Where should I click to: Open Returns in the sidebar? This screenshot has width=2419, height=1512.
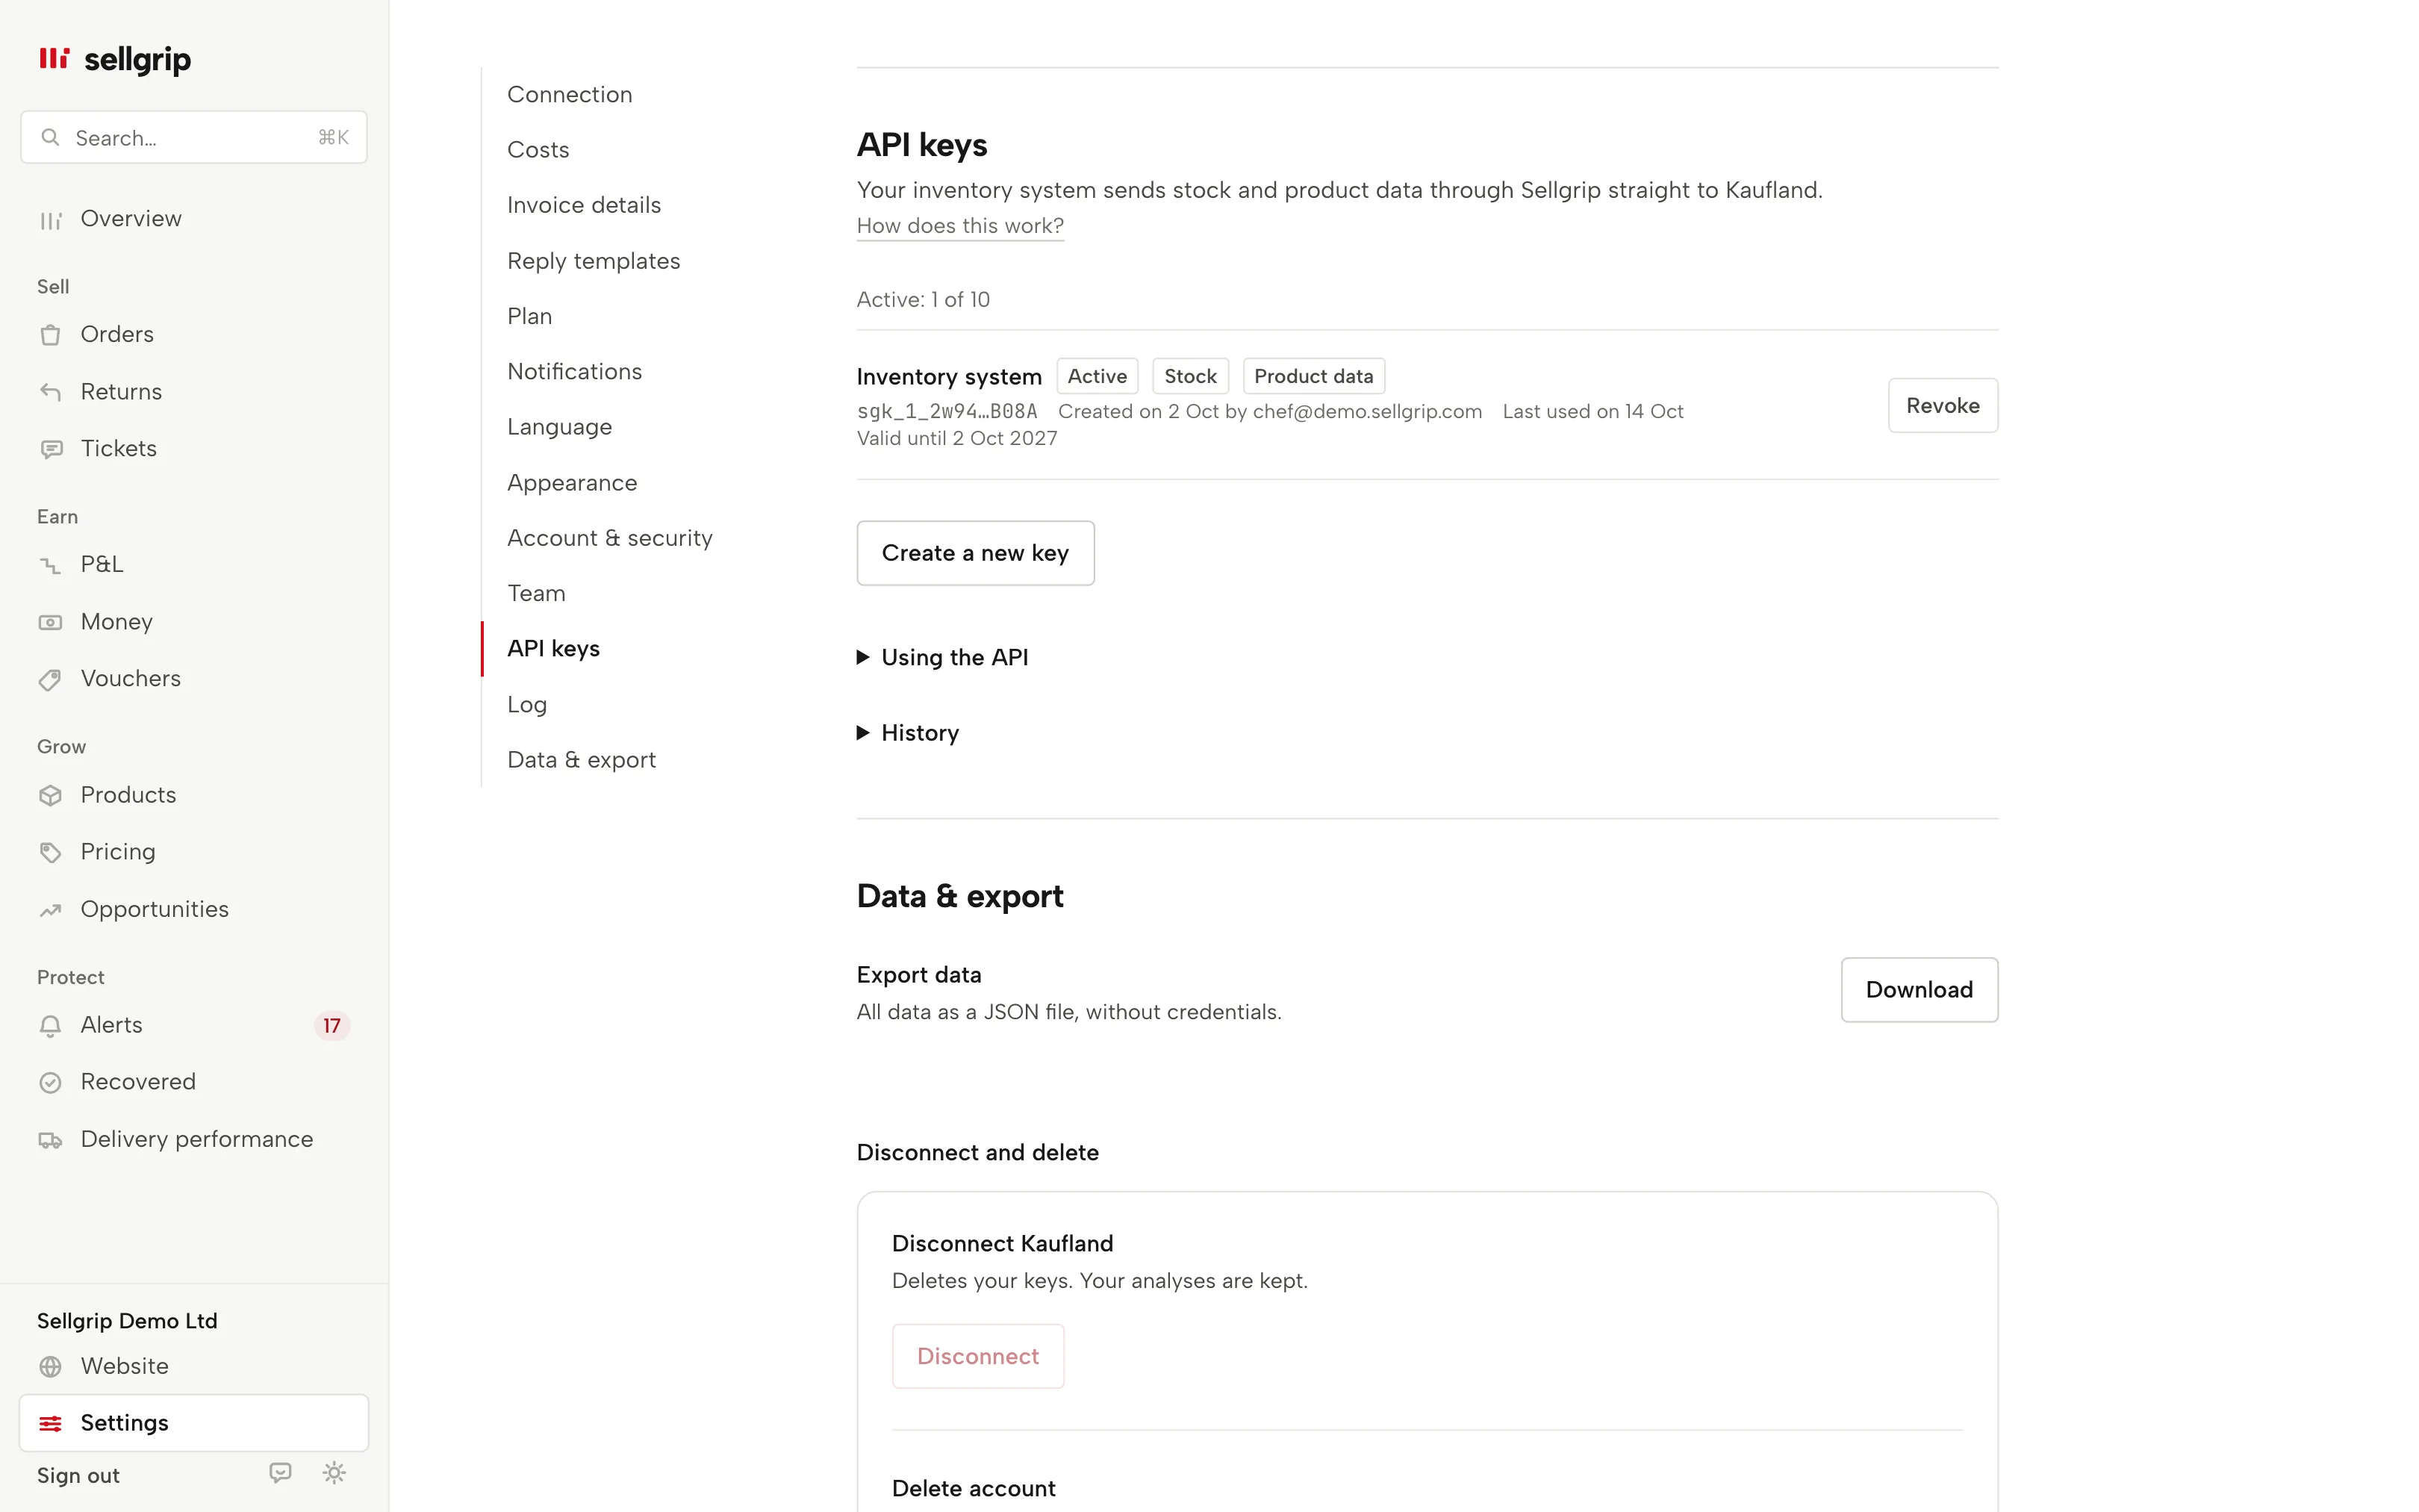(193, 392)
